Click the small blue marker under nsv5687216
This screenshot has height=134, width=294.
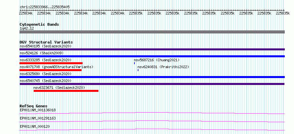[x=134, y=63]
